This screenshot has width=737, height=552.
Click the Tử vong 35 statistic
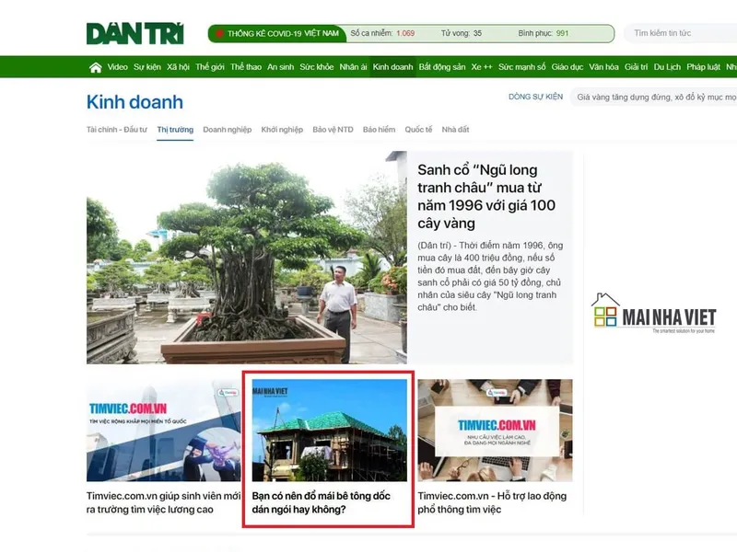462,33
